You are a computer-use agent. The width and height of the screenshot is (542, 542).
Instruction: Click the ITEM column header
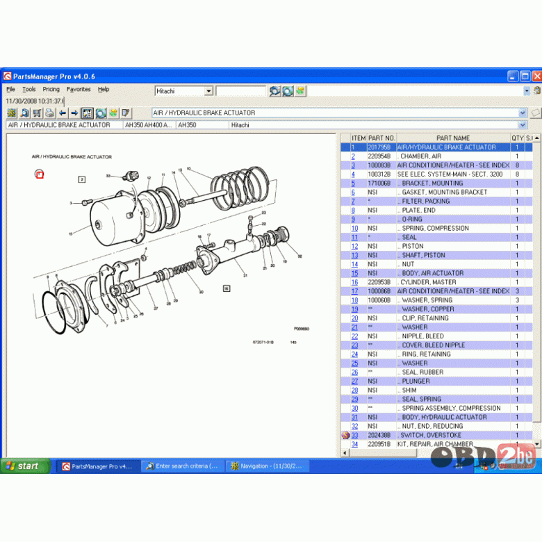pos(359,138)
